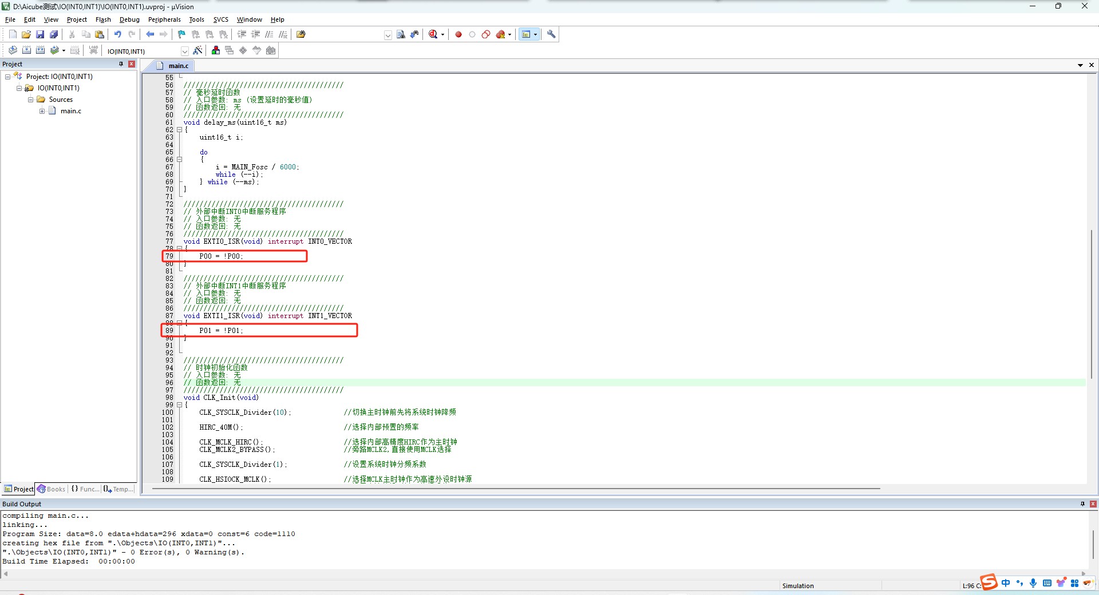This screenshot has height=595, width=1099.
Task: Collapse Project: IO(INT0,INT1) tree node
Action: pyautogui.click(x=7, y=77)
